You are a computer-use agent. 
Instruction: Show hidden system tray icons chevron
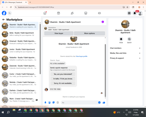tap(124, 112)
